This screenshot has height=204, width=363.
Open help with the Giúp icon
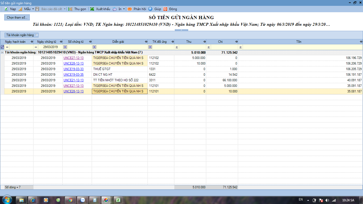150,9
